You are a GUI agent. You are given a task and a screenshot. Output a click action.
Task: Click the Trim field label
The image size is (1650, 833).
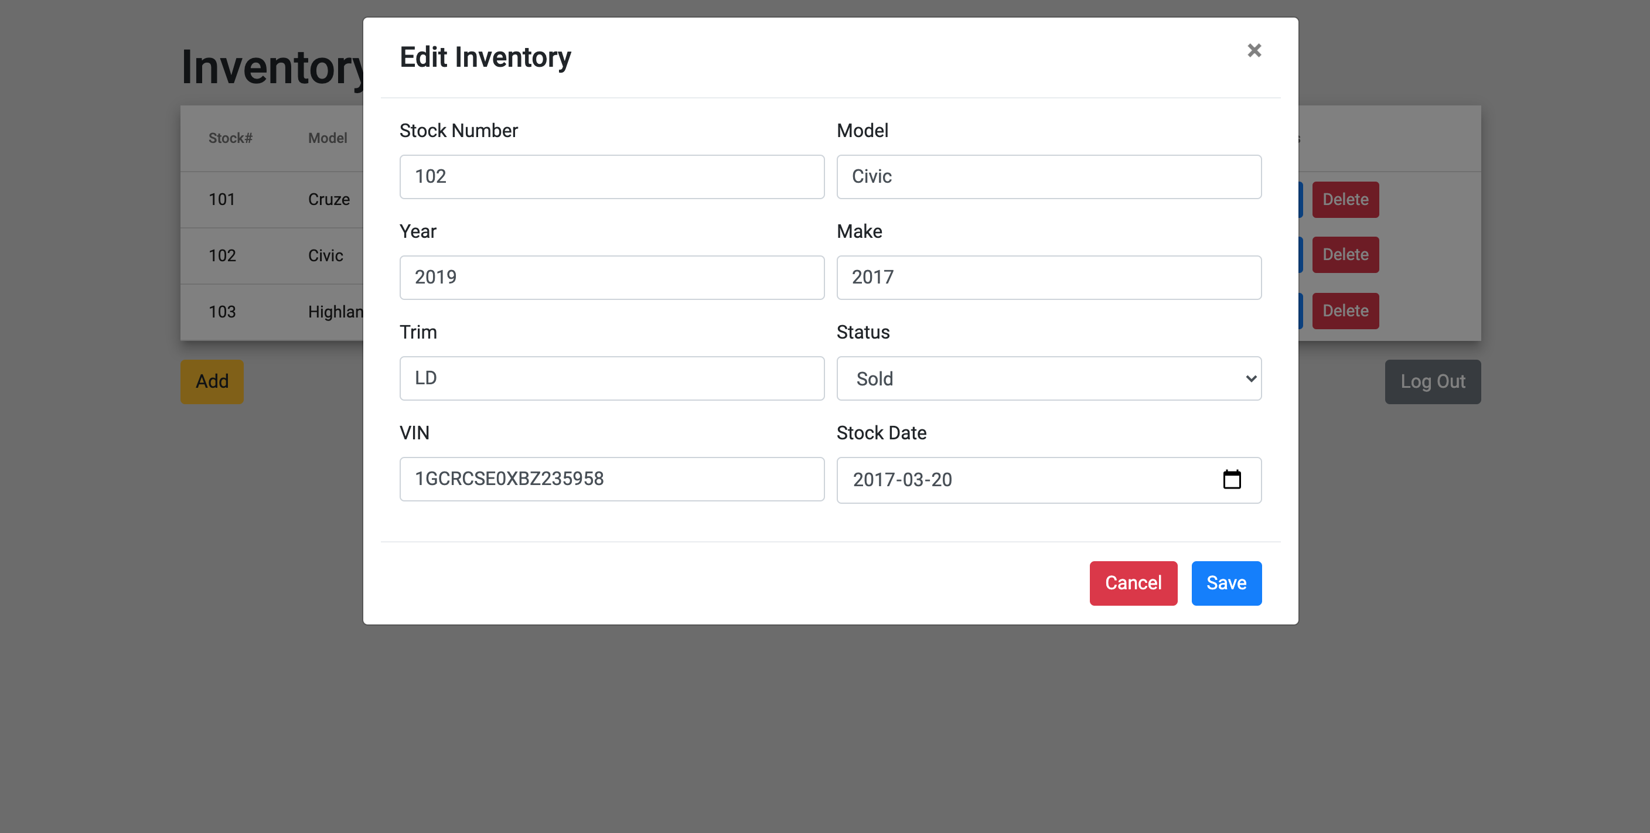point(418,332)
